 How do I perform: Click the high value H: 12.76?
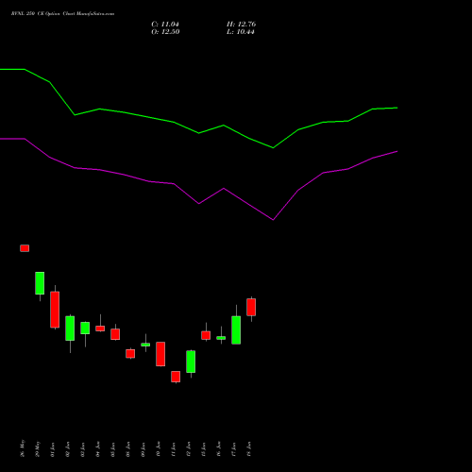click(x=241, y=25)
